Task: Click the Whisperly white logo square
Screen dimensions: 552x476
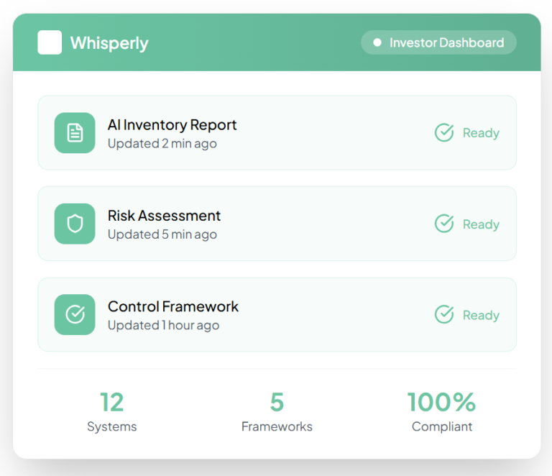Action: [x=50, y=42]
